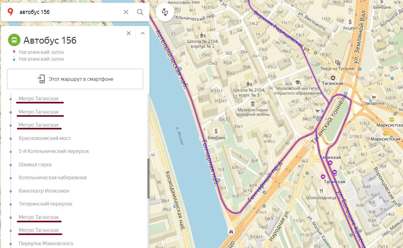The height and width of the screenshot is (248, 403).
Task: Open the Кинотеатр Иллюзион stop
Action: [44, 191]
